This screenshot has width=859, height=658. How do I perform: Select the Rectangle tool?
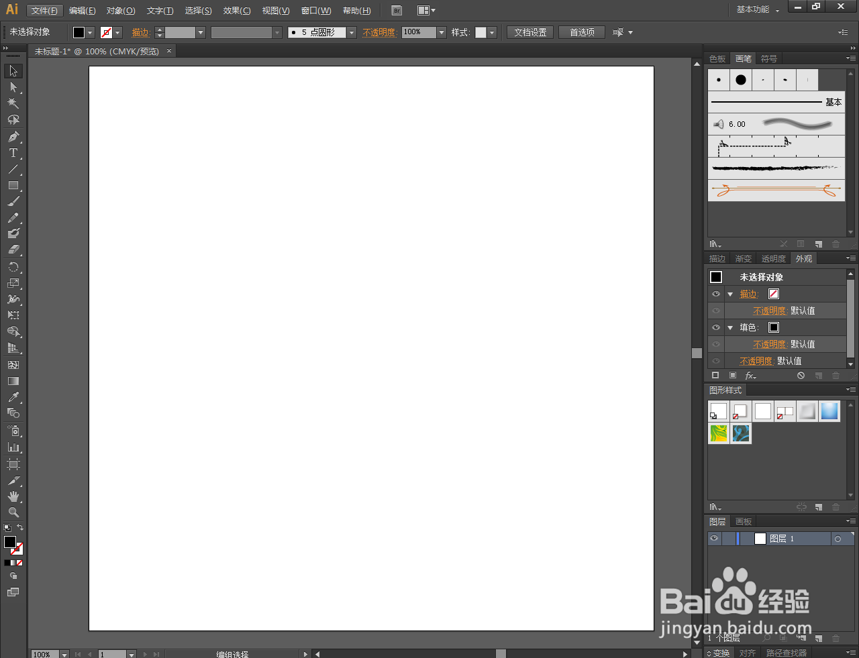(13, 185)
